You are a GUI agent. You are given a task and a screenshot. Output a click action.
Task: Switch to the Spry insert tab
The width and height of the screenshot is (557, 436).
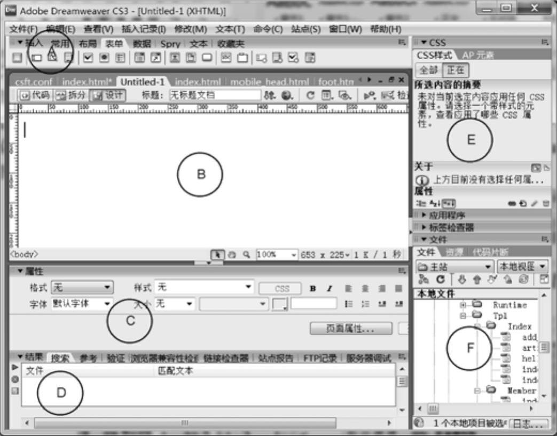(x=170, y=44)
